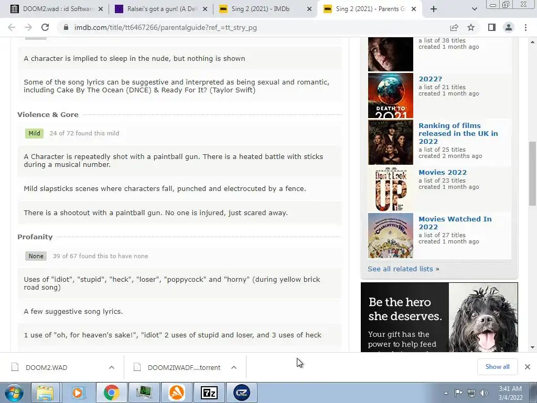
Task: Open Ranking of films released in UK link
Action: [x=458, y=133]
